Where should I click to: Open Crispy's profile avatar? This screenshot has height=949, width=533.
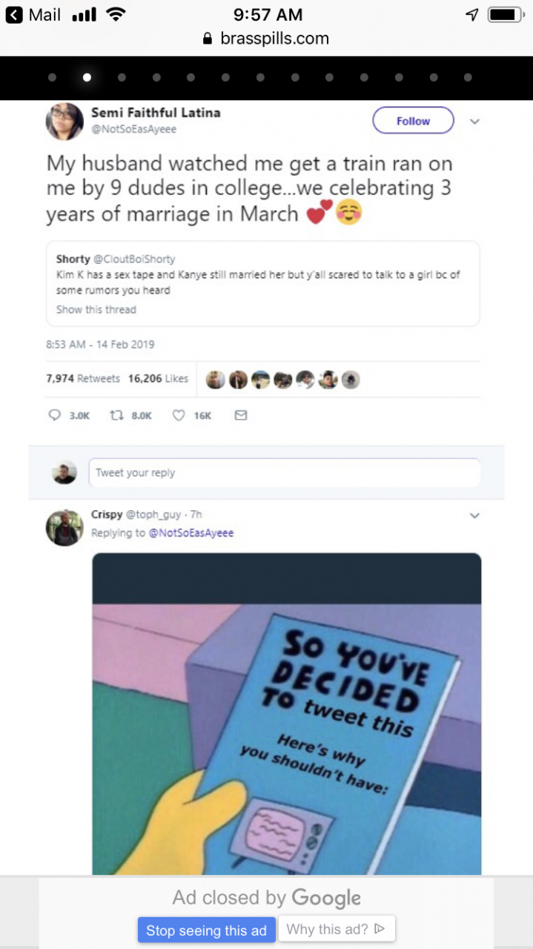[64, 528]
